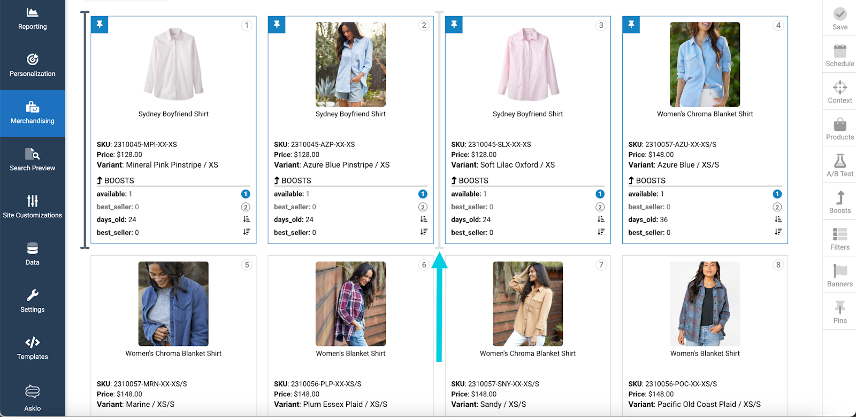The height and width of the screenshot is (417, 856).
Task: Open the Banners panel
Action: point(839,276)
